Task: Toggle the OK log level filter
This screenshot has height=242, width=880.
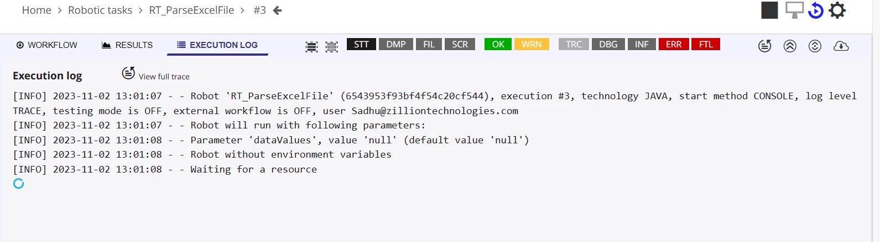Action: [x=498, y=44]
